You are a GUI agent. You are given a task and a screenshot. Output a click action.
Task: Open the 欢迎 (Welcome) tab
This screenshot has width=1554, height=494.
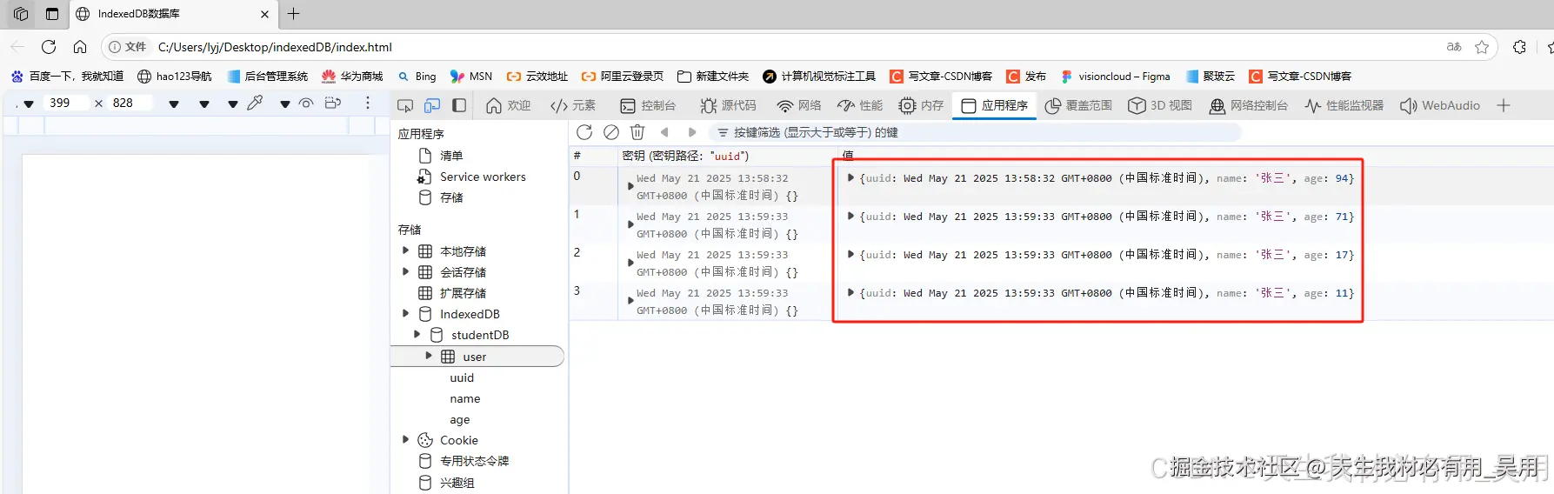[509, 105]
